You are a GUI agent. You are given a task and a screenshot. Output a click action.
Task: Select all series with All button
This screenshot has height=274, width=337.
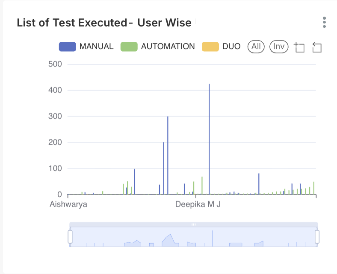pos(256,47)
